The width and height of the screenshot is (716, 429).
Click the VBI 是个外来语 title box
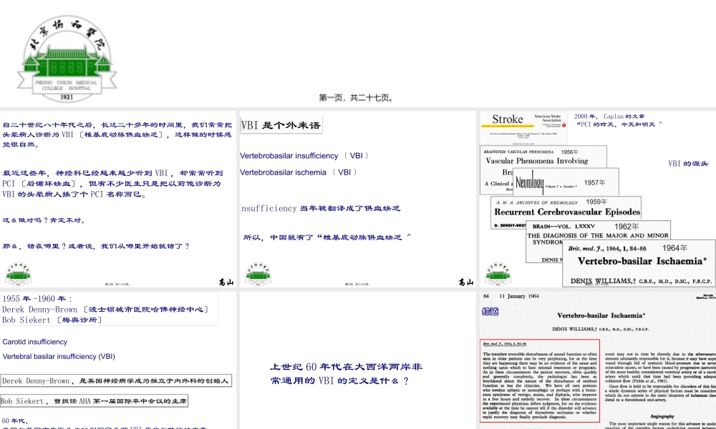[281, 124]
